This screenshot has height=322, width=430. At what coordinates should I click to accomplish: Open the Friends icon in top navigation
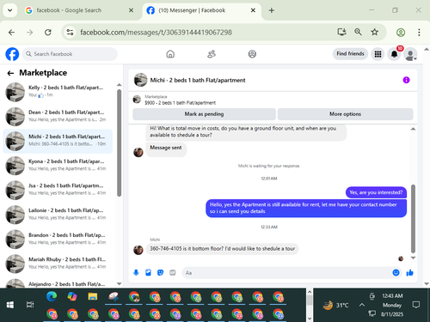212,54
